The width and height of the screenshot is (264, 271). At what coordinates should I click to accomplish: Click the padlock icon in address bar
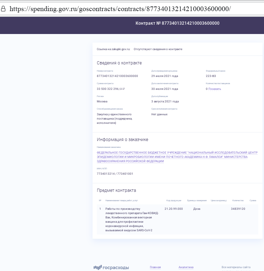tap(4, 9)
